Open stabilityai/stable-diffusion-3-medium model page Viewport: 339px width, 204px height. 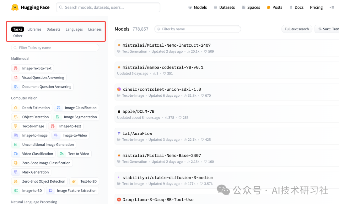click(168, 177)
